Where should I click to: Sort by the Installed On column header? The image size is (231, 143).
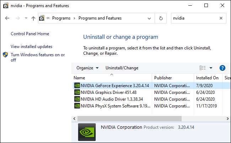pyautogui.click(x=208, y=78)
